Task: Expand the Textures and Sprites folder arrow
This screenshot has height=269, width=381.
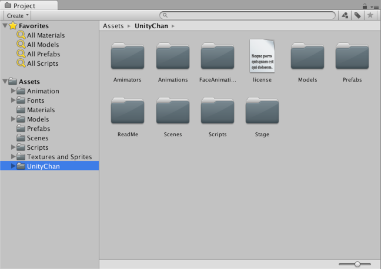Action: (14, 157)
